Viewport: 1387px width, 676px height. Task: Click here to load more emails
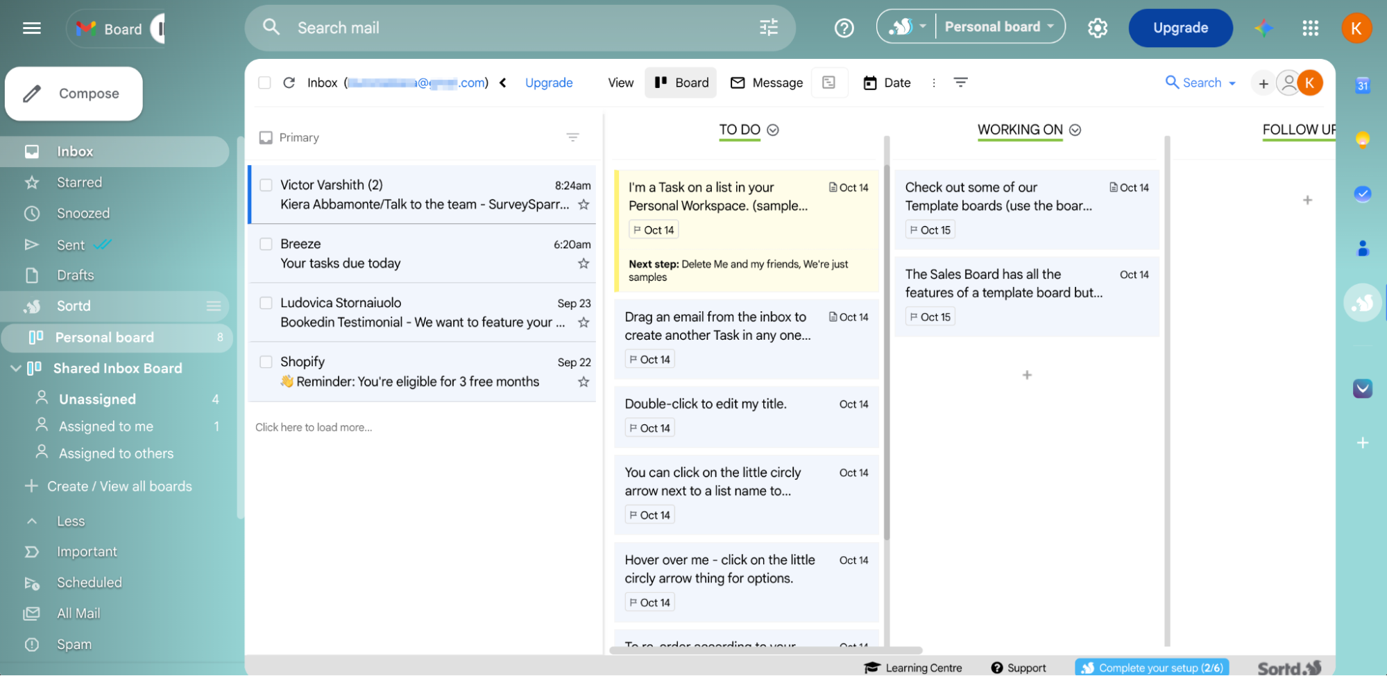tap(314, 427)
